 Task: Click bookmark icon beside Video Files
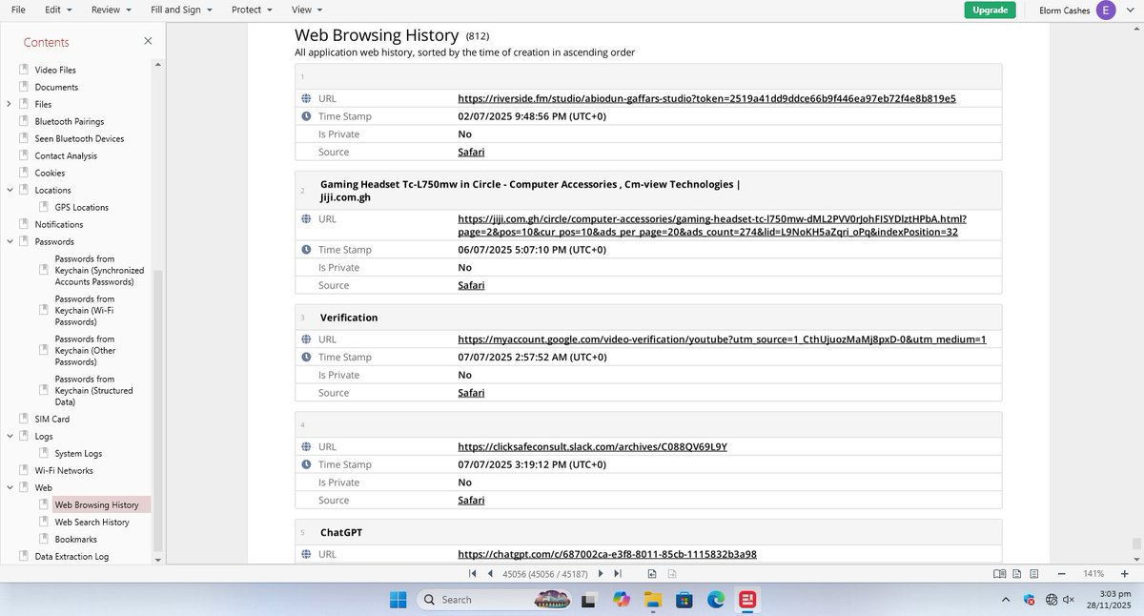point(24,70)
